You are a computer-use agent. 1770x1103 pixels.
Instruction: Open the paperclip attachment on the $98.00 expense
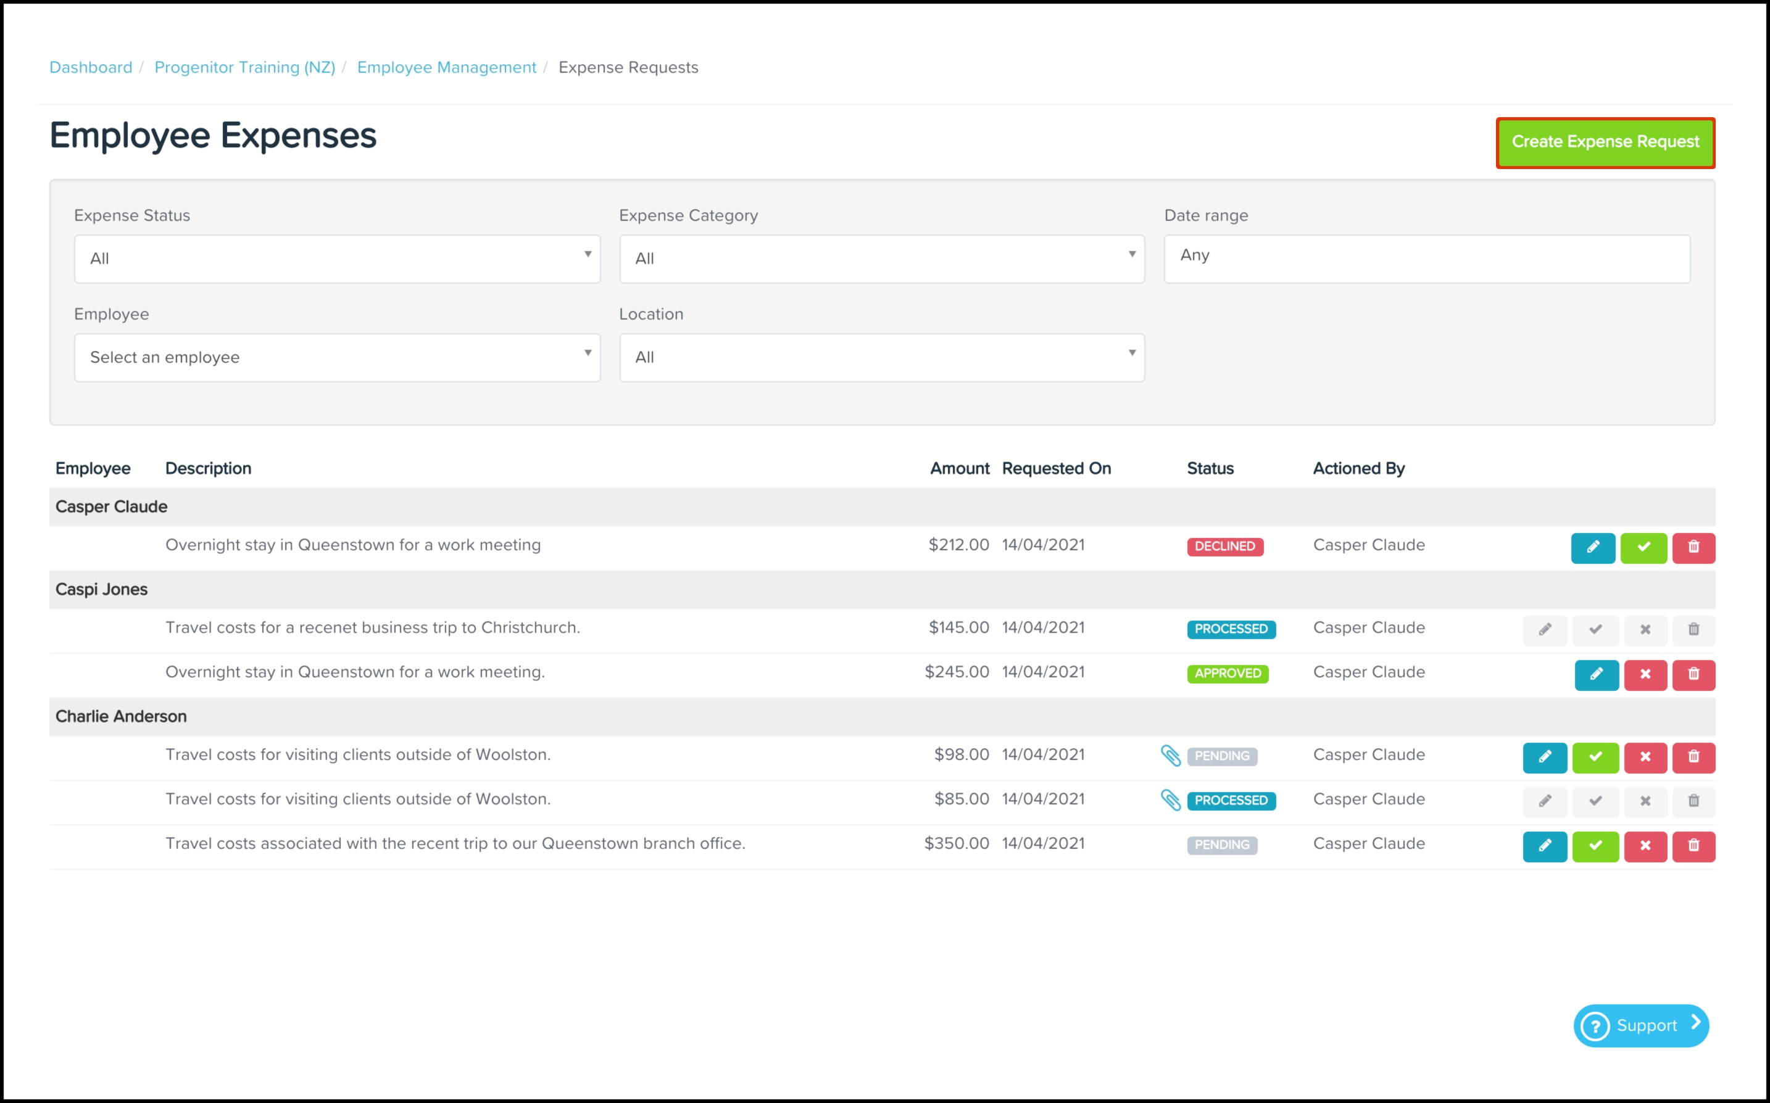tap(1170, 756)
